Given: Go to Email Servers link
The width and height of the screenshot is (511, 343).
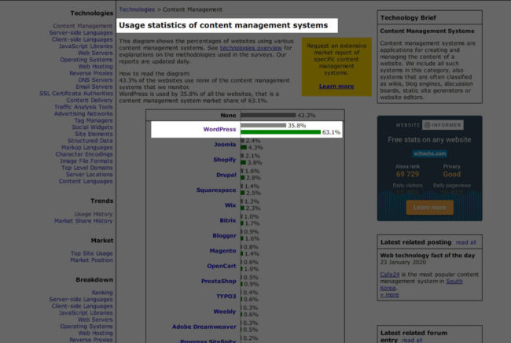Looking at the screenshot, I should [x=94, y=87].
